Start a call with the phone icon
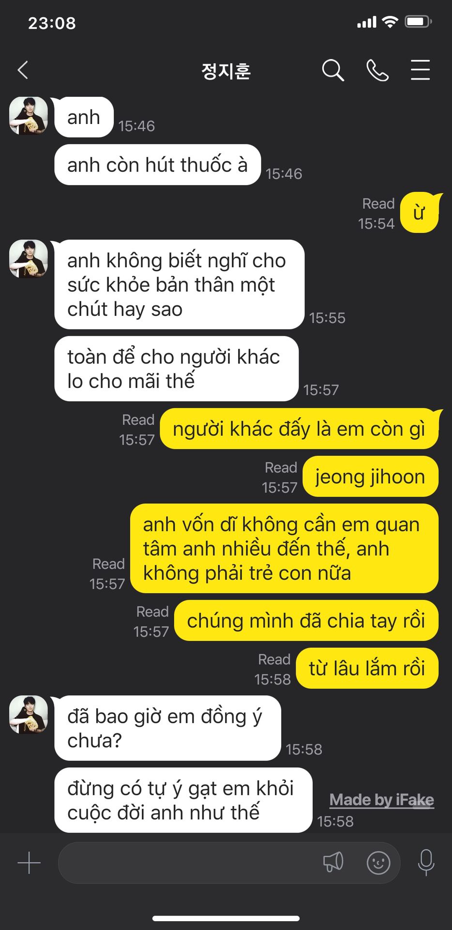 377,70
